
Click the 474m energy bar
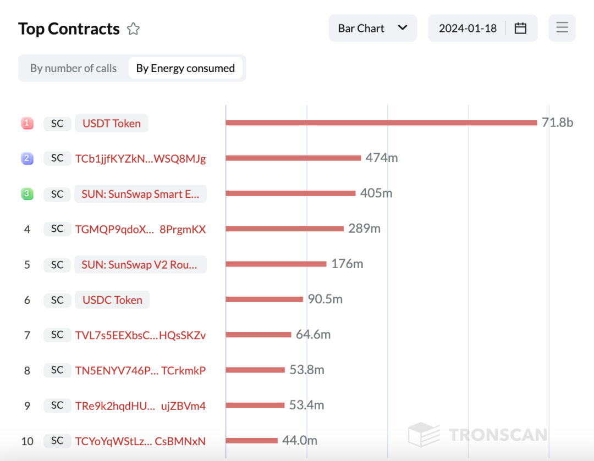293,158
